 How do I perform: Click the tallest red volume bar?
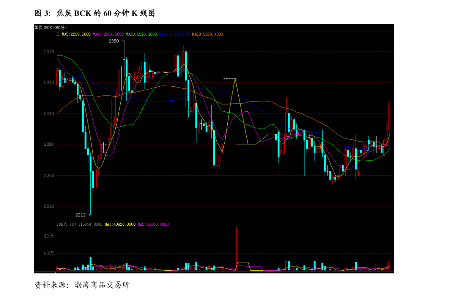click(238, 249)
